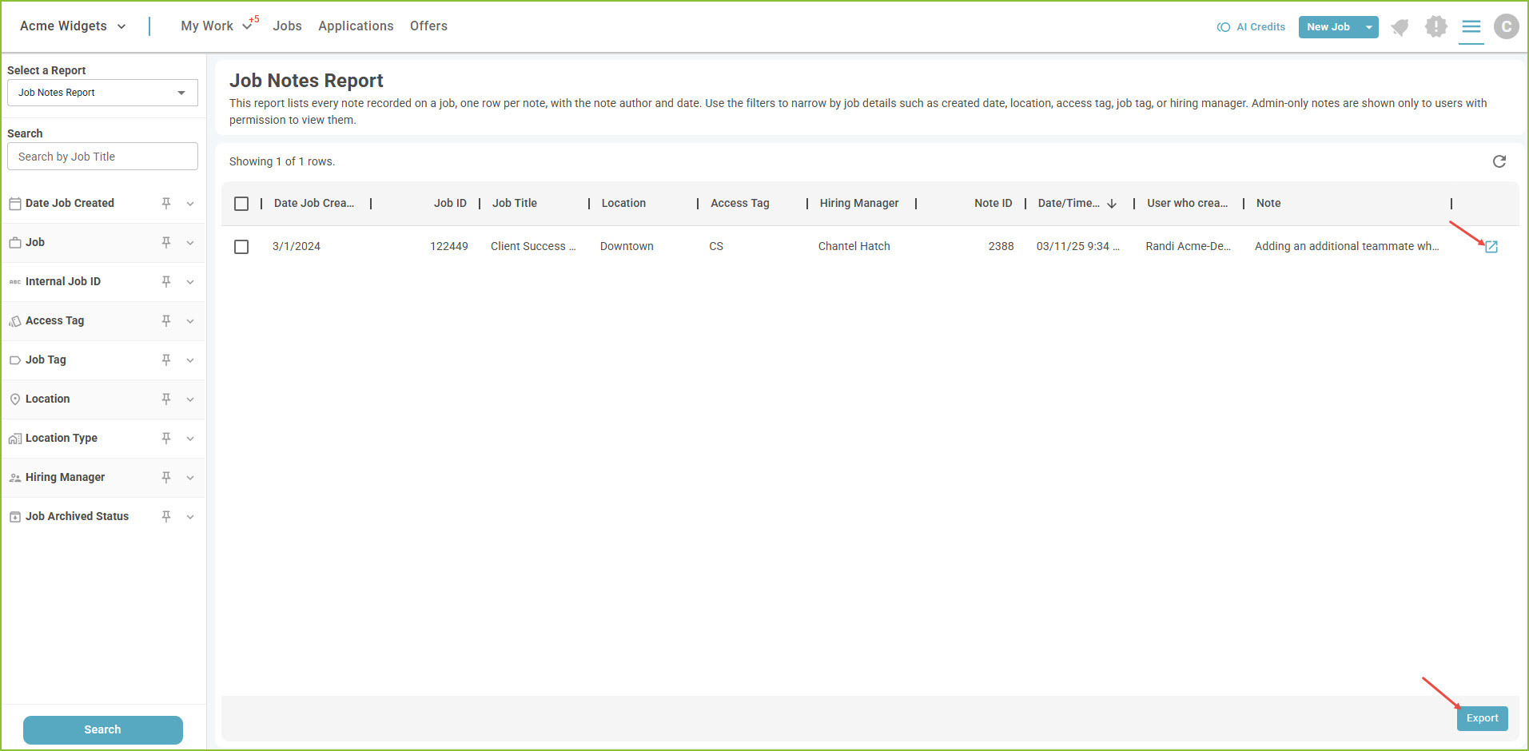Image resolution: width=1529 pixels, height=751 pixels.
Task: Focus the Search by Job Title field
Action: coord(102,157)
